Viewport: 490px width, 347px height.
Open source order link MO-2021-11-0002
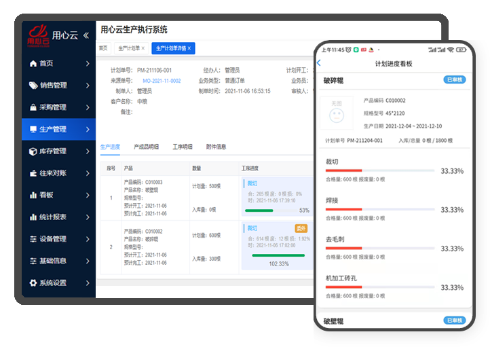[x=162, y=81]
